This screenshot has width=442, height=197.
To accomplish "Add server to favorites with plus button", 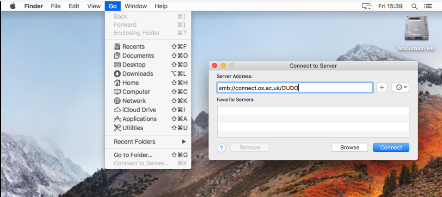I will click(381, 88).
